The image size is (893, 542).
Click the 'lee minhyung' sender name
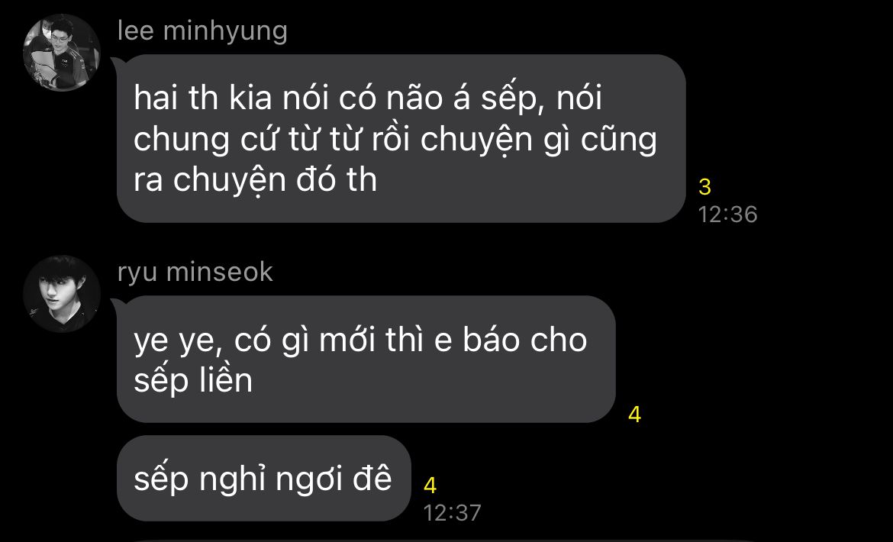(x=202, y=31)
